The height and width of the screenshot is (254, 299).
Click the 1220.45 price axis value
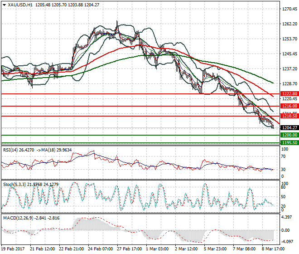[289, 99]
